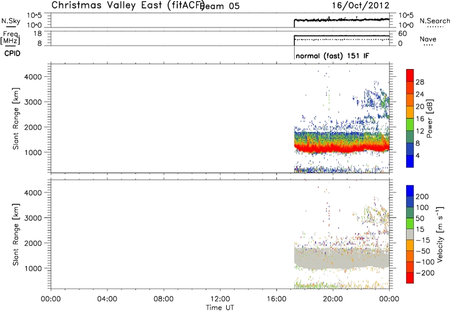Click the Power [dB] axis label
450x311 pixels.
429,118
